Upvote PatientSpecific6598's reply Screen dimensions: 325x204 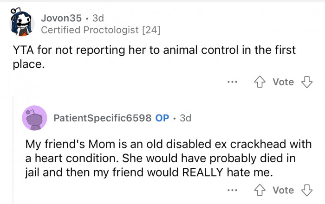click(x=261, y=191)
